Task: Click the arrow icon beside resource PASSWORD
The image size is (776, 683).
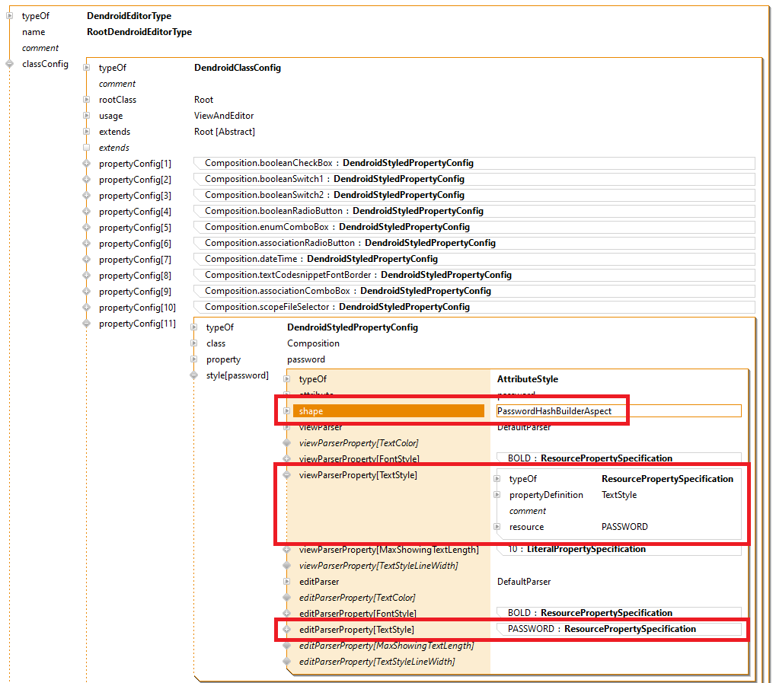Action: click(x=497, y=527)
